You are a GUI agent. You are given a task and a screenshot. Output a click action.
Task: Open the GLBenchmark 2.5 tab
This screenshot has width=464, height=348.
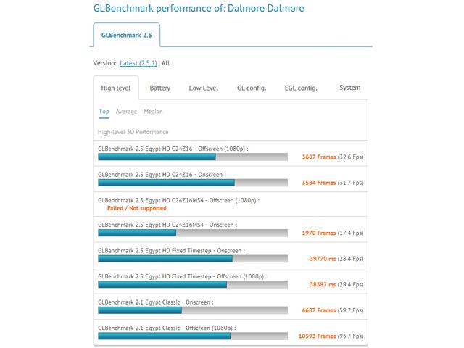click(127, 35)
